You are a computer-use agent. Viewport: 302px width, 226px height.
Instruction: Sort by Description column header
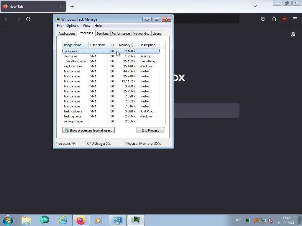(x=149, y=45)
